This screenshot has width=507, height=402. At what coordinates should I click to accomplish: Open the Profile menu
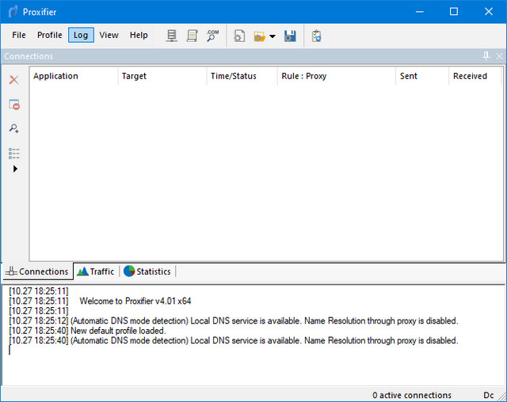(49, 35)
